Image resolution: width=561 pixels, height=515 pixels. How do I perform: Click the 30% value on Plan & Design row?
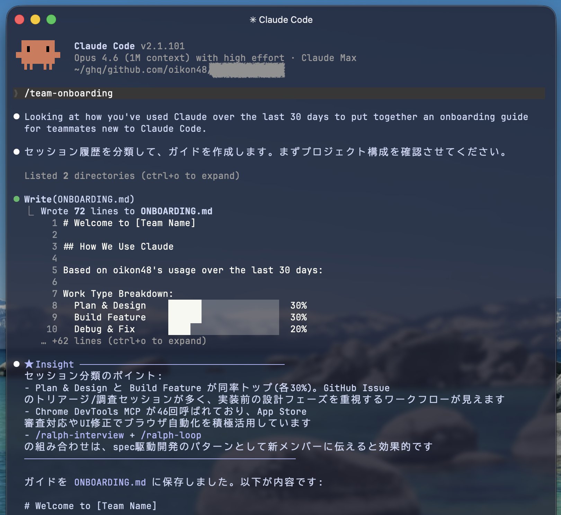point(299,306)
